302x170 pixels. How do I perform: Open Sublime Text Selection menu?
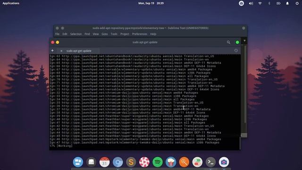tap(76, 34)
